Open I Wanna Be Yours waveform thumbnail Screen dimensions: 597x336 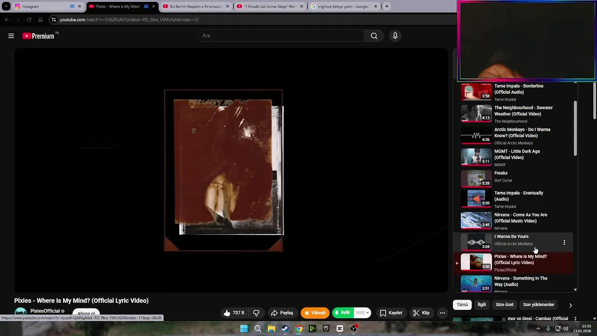coord(476,242)
